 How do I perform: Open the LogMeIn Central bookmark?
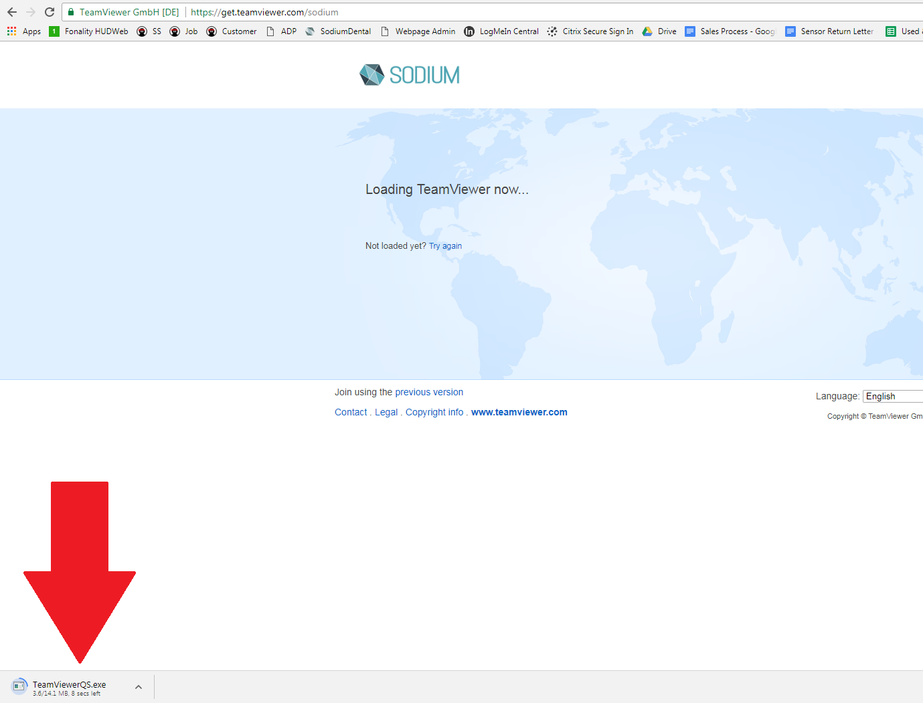pyautogui.click(x=501, y=31)
